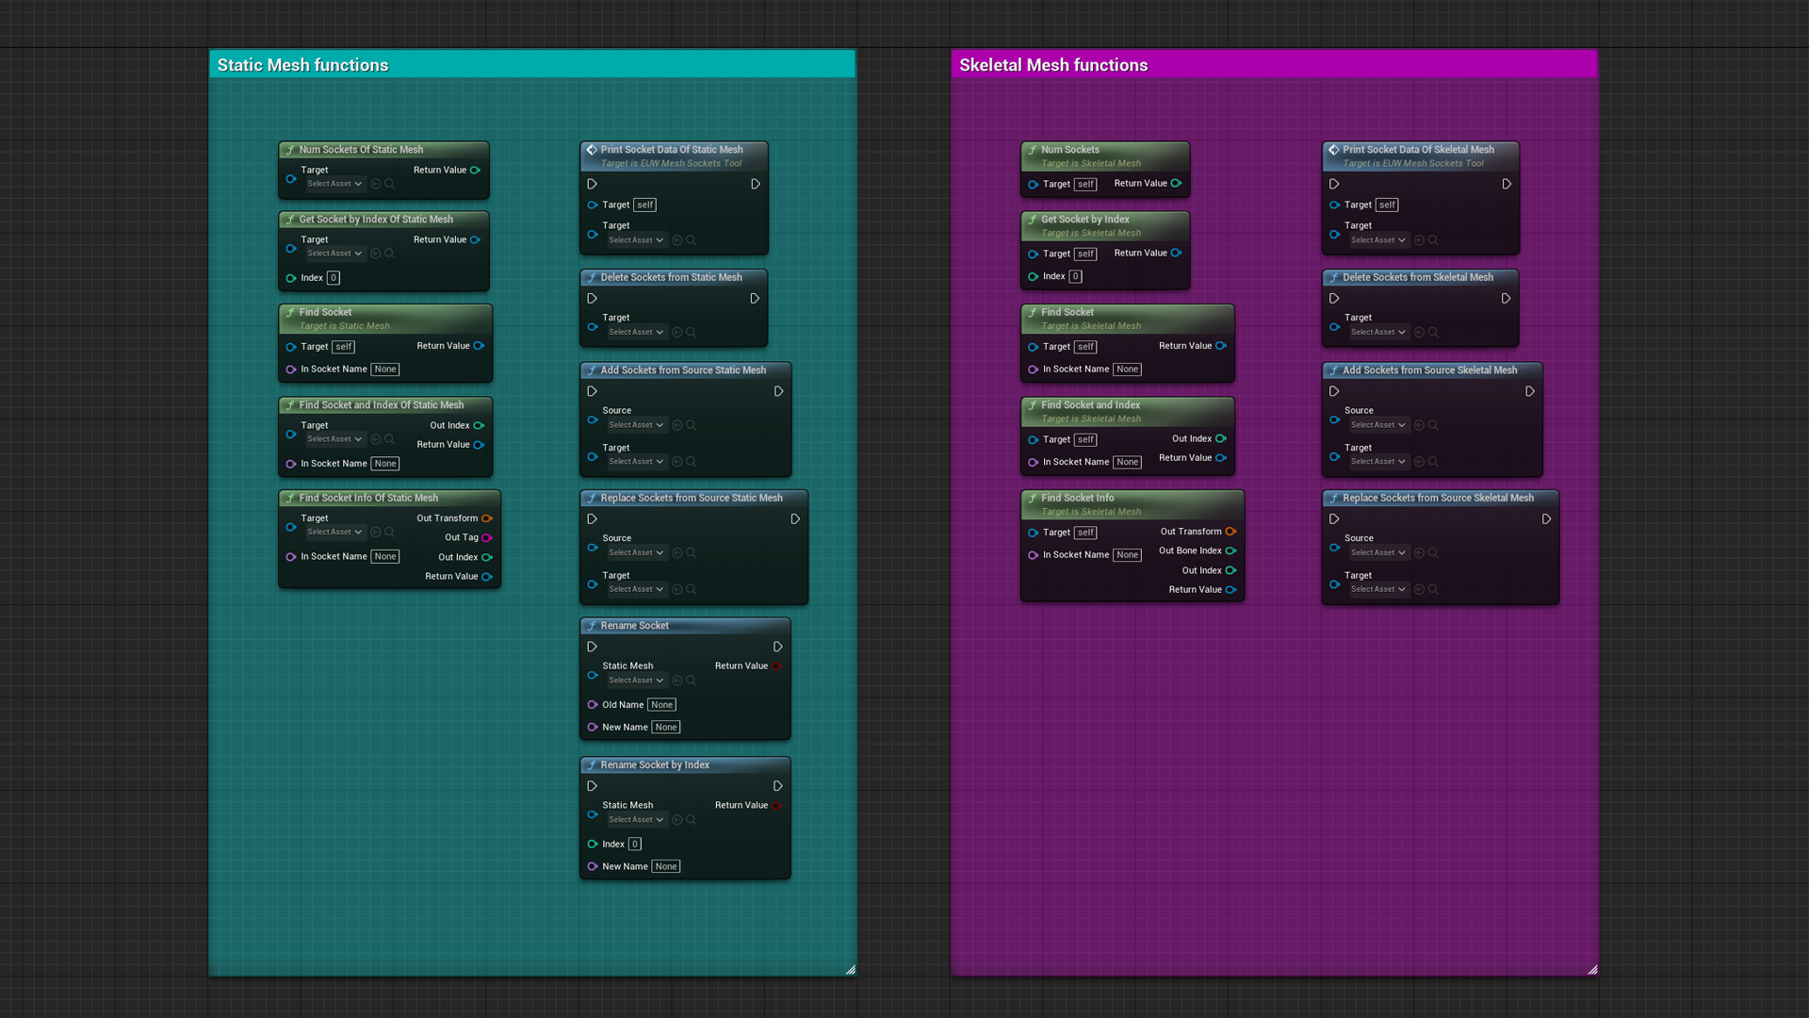Edit the Index value on Rename Socket by Index
The image size is (1809, 1018).
(x=634, y=844)
